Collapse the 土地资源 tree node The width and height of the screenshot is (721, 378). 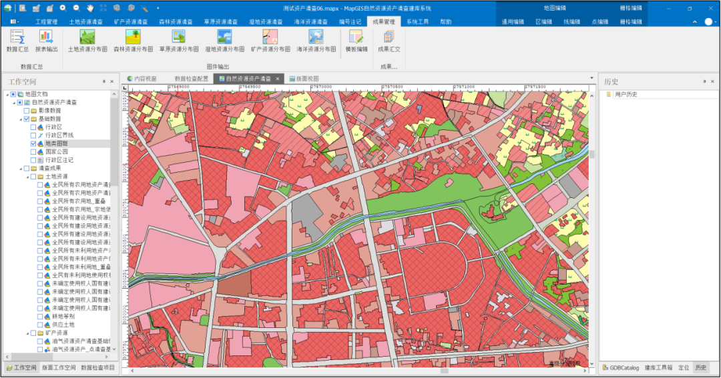[27, 177]
